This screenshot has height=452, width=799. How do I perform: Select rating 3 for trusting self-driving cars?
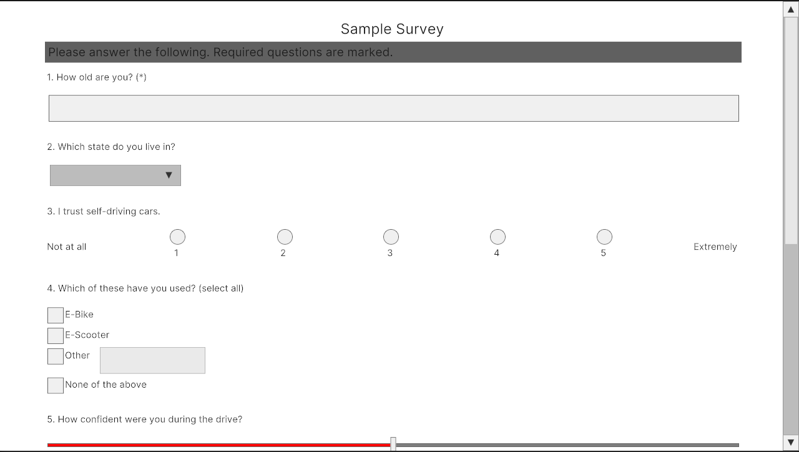tap(391, 237)
